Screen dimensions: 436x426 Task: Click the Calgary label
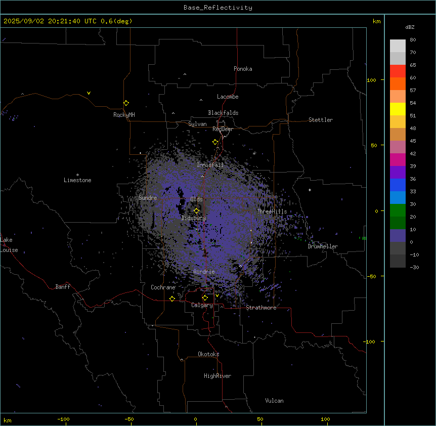point(202,305)
